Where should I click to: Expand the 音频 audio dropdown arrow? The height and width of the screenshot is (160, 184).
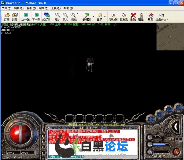pos(105,17)
